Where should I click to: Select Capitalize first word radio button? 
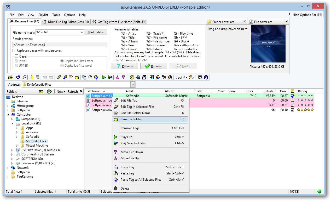(x=62, y=66)
